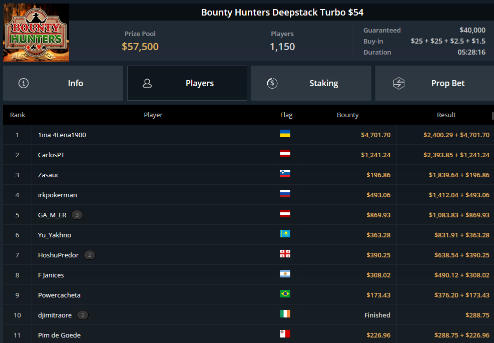Image resolution: width=494 pixels, height=343 pixels.
Task: Click the $196.86 bounty cell
Action: [378, 175]
